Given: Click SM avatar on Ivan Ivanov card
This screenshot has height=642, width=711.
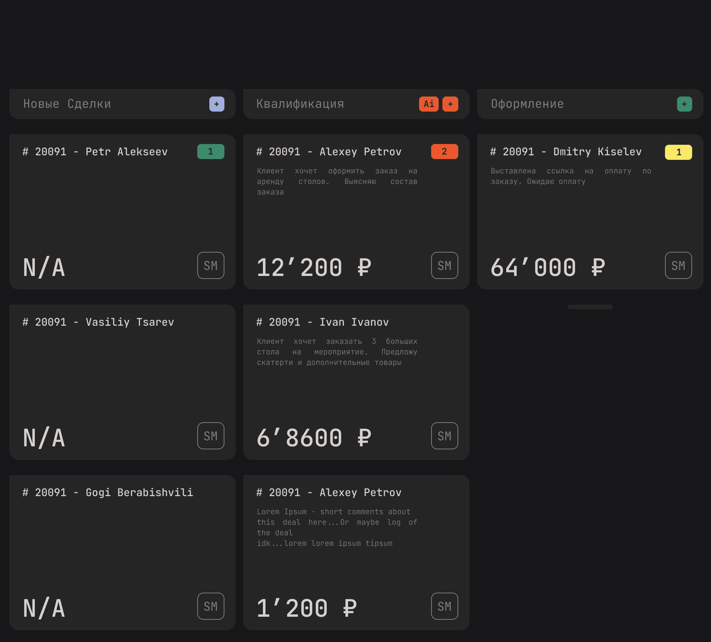Looking at the screenshot, I should (x=444, y=436).
